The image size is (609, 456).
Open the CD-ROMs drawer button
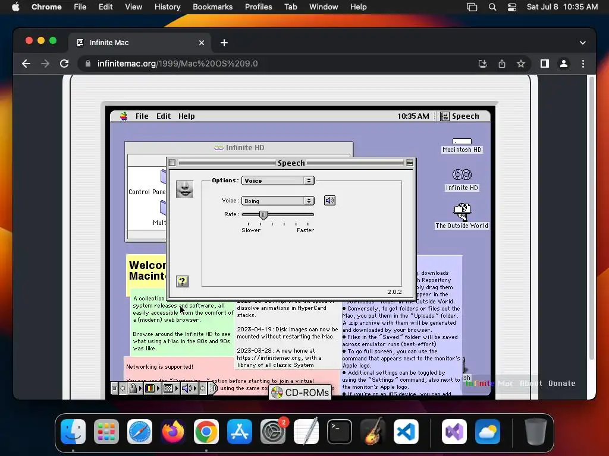300,392
